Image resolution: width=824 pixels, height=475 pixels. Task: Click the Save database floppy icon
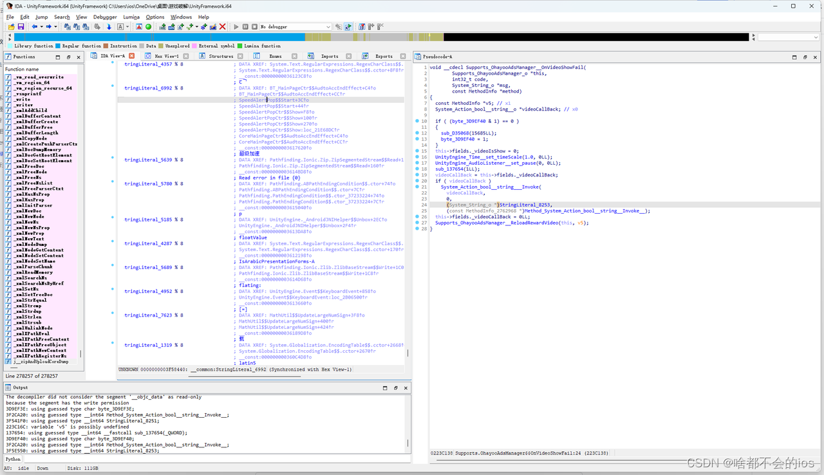tap(21, 26)
